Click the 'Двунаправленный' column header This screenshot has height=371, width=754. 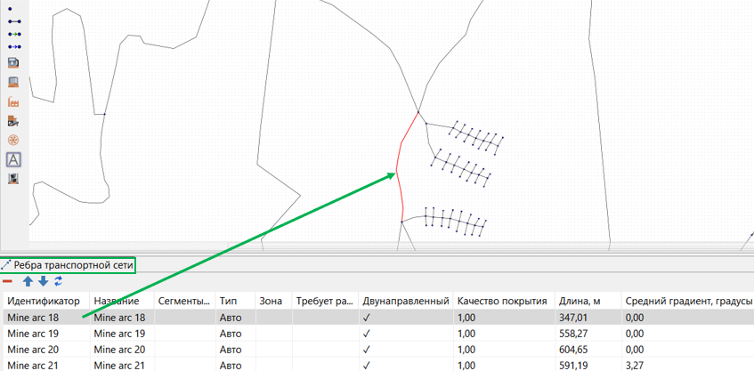406,302
